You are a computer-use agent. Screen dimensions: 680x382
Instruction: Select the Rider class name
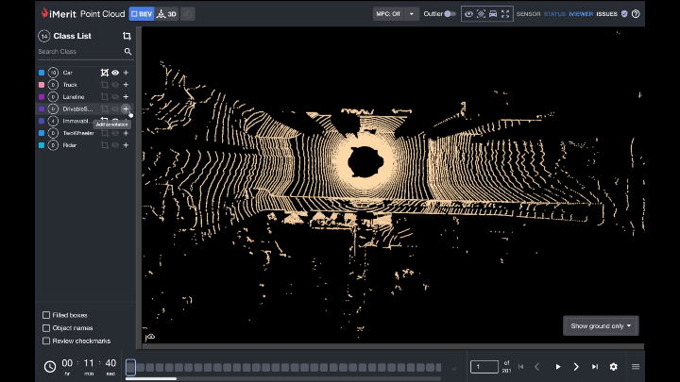69,145
